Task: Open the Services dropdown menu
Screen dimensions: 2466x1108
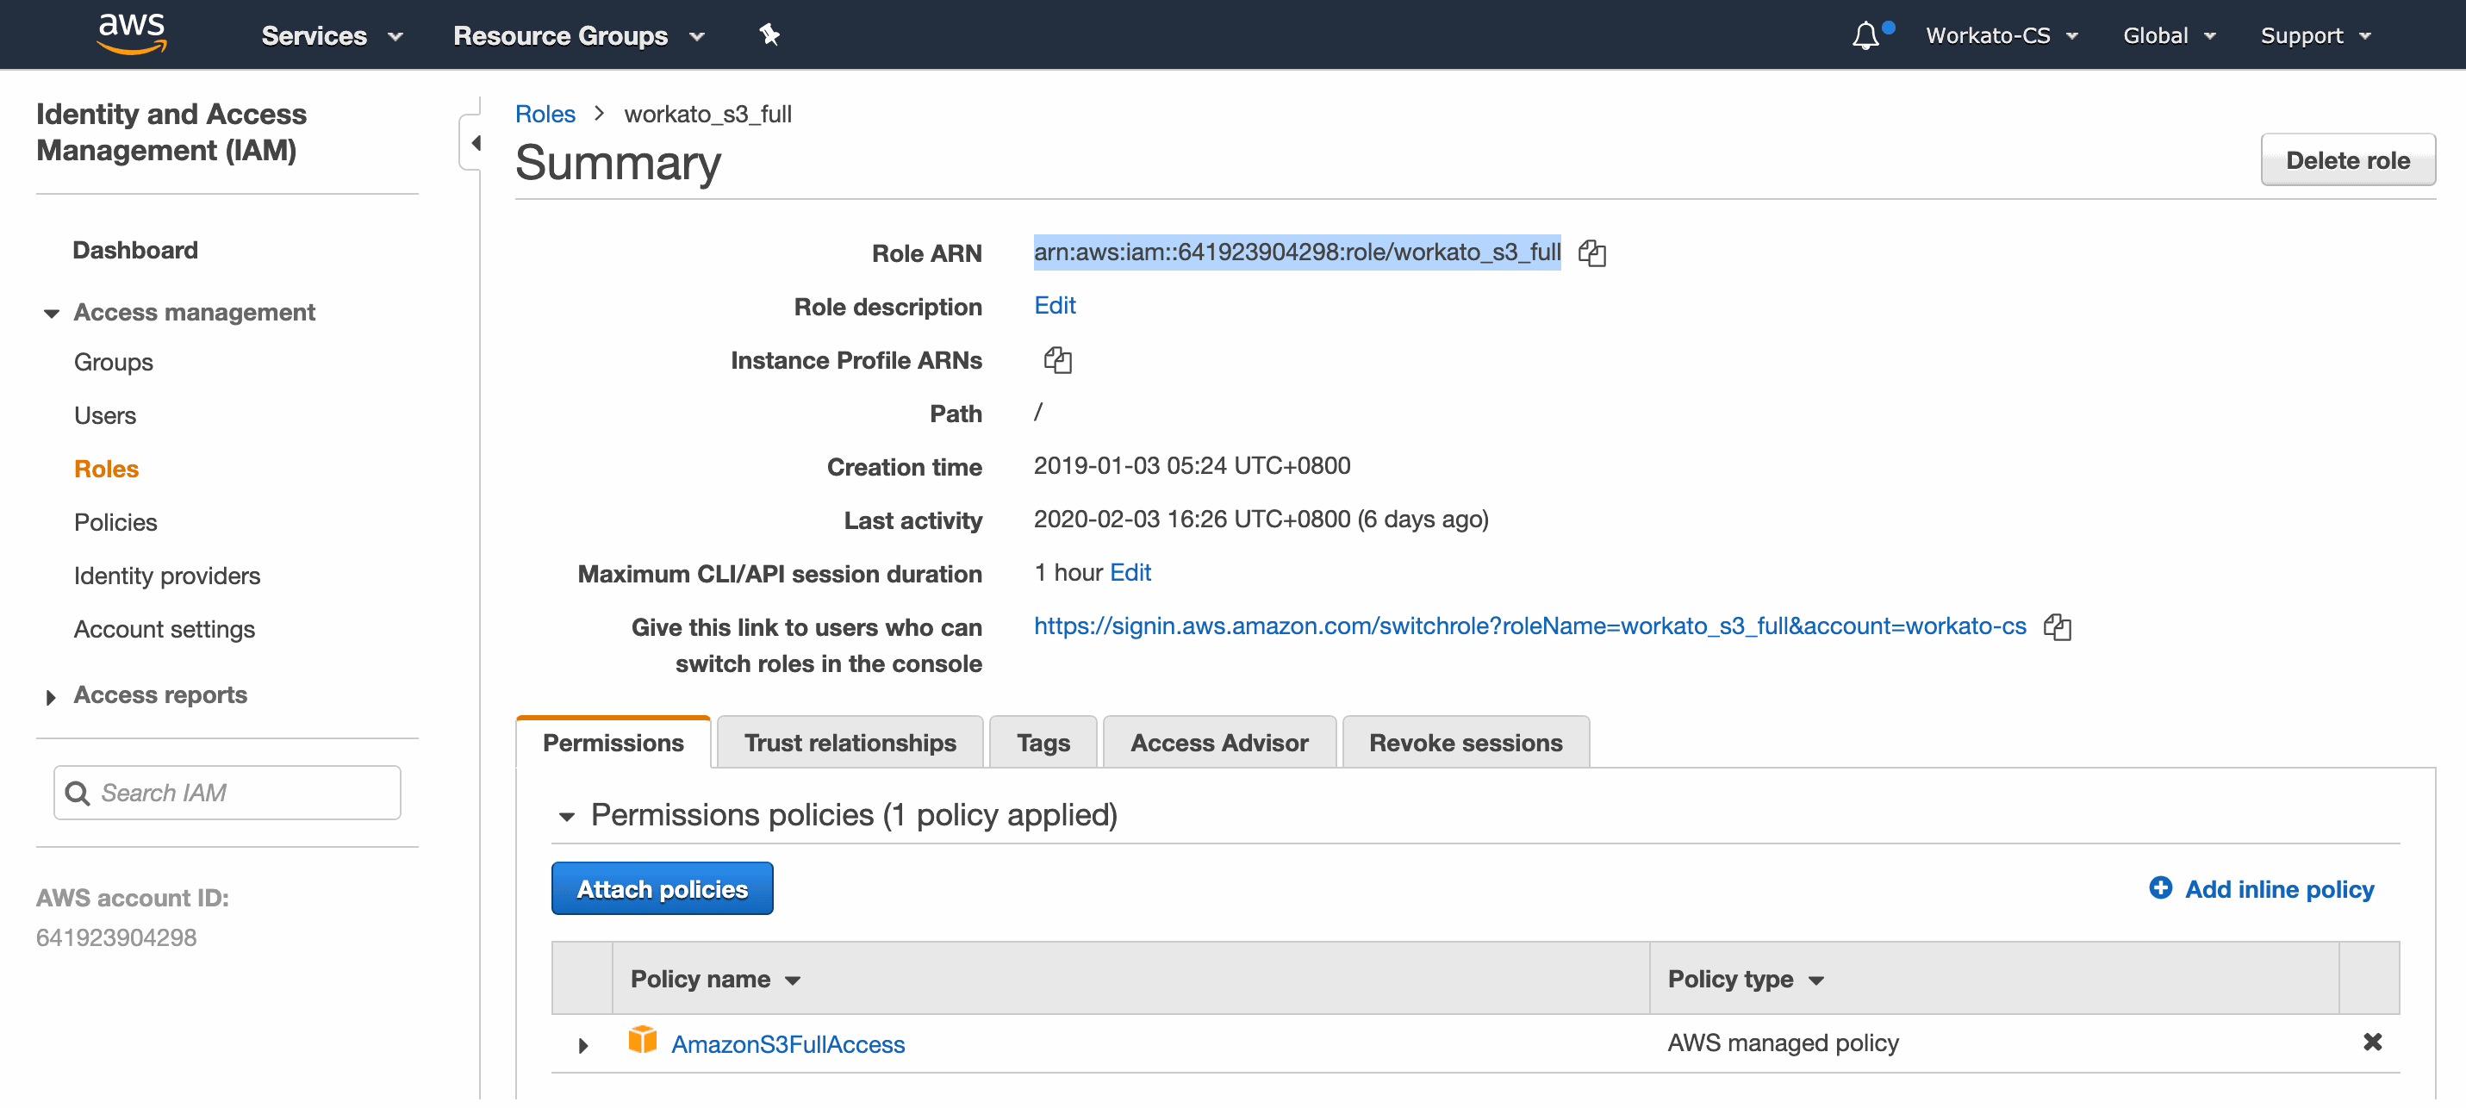Action: 331,35
